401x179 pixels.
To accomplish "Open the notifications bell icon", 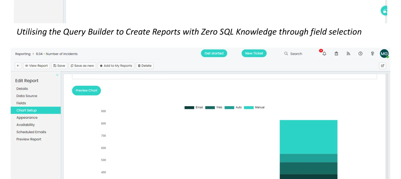I will (324, 54).
